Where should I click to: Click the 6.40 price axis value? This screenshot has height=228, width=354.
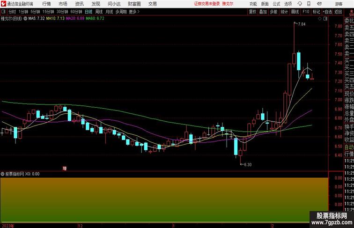click(339, 155)
